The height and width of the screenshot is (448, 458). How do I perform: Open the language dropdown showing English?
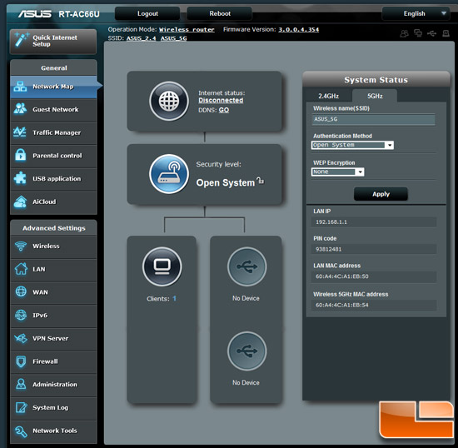pyautogui.click(x=416, y=13)
